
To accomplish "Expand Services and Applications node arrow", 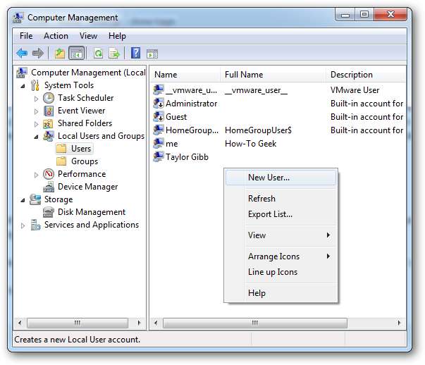I will [x=23, y=225].
